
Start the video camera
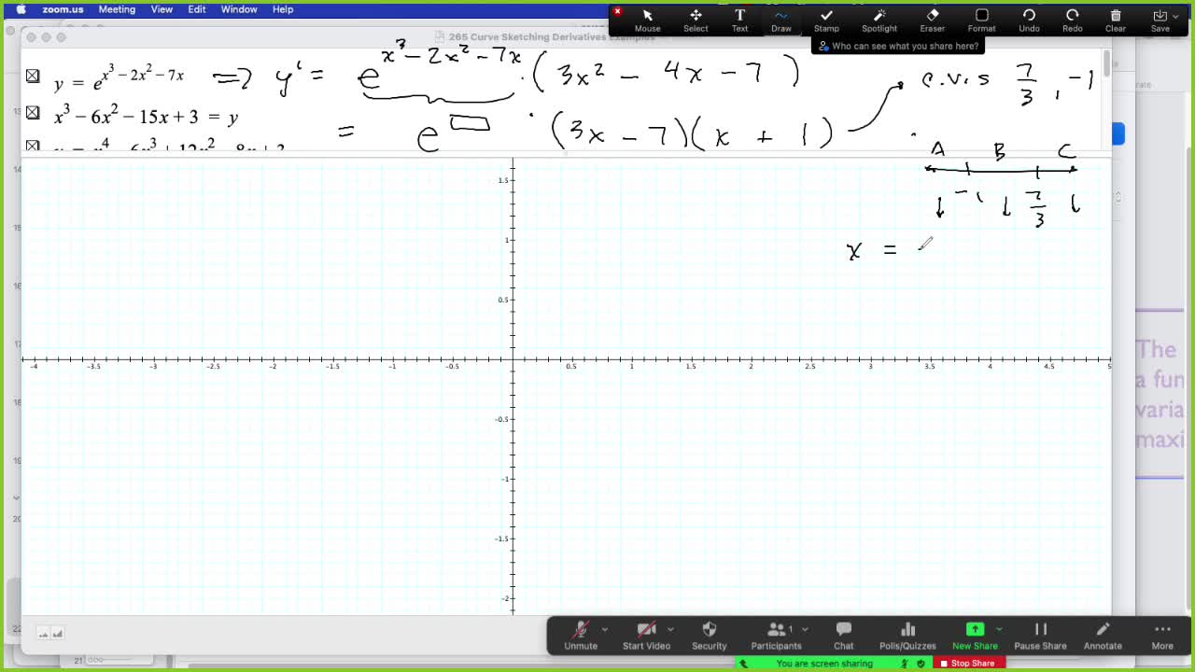pos(646,636)
